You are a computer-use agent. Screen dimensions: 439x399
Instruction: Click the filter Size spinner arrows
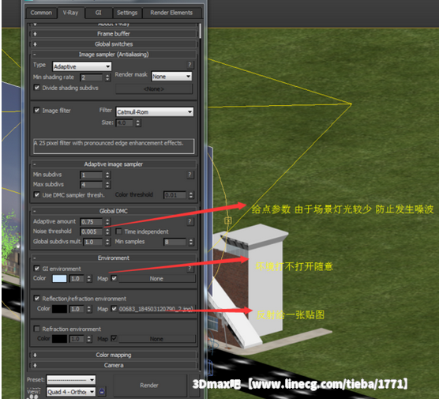(x=137, y=123)
